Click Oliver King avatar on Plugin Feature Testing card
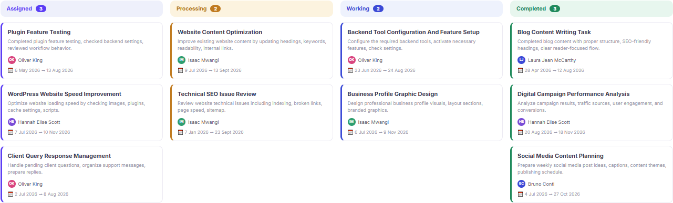 click(12, 60)
